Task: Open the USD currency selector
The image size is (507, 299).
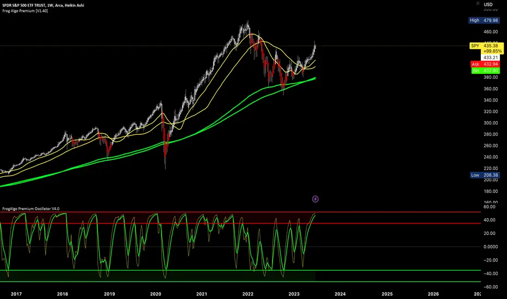Action: [x=488, y=4]
